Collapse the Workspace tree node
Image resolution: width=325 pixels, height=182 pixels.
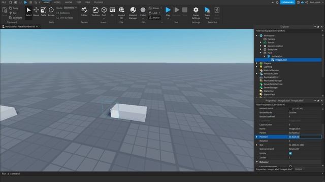[257, 35]
